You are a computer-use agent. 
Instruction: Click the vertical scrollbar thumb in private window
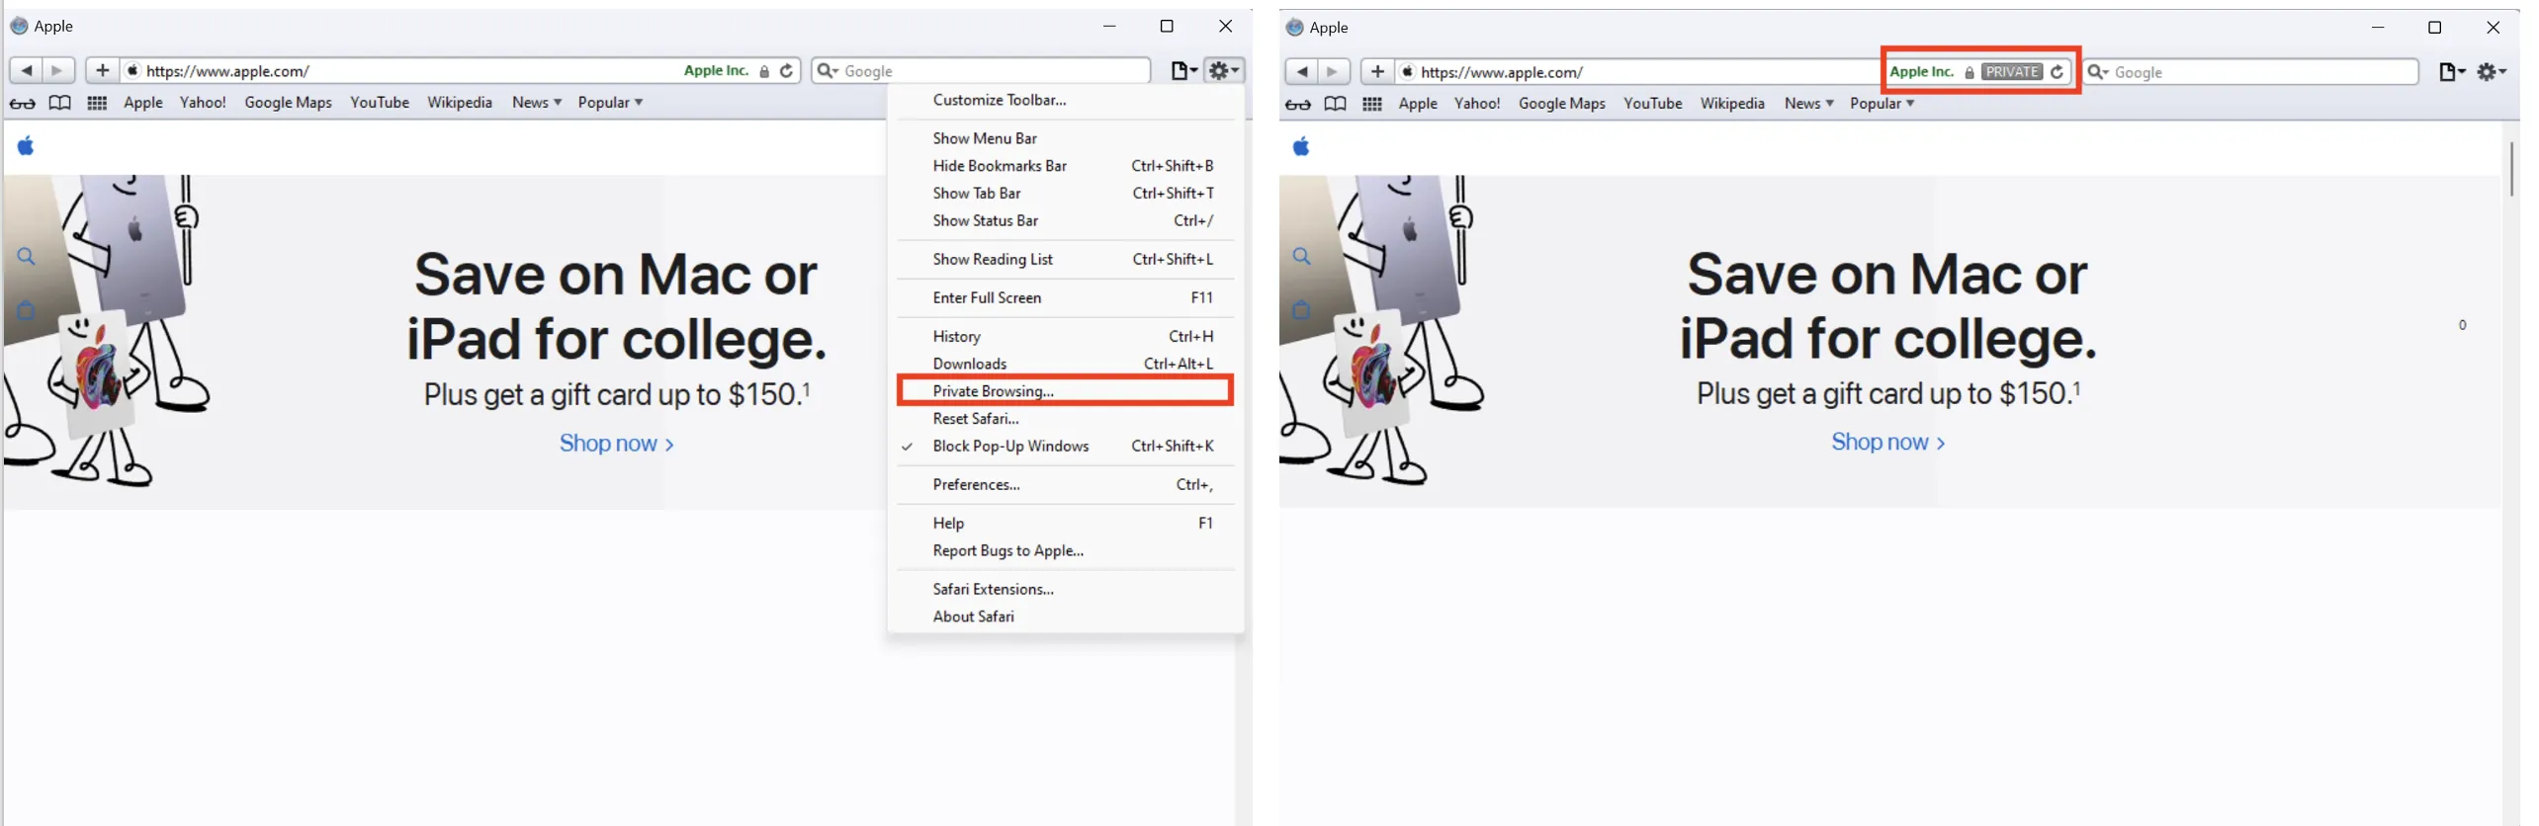(x=2510, y=168)
